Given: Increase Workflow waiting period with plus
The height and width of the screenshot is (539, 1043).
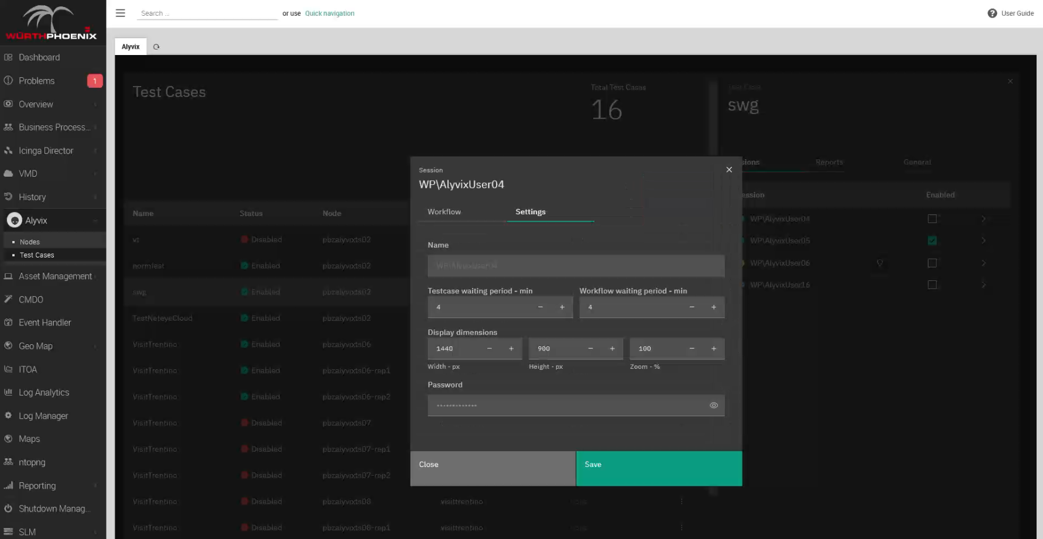Looking at the screenshot, I should (713, 307).
